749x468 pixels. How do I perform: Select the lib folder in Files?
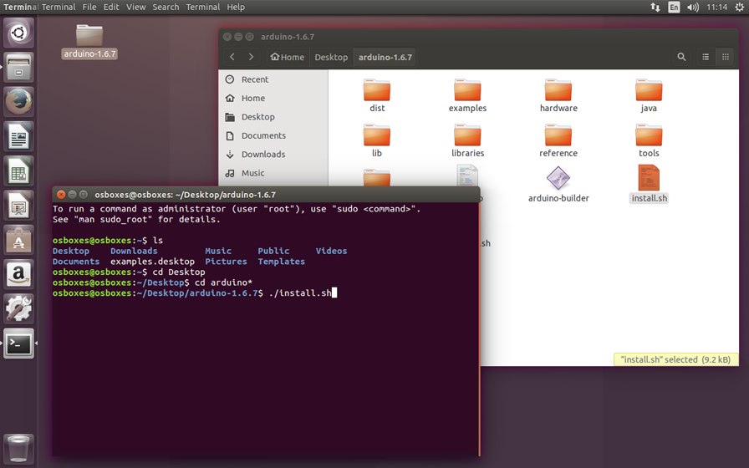[x=377, y=141]
